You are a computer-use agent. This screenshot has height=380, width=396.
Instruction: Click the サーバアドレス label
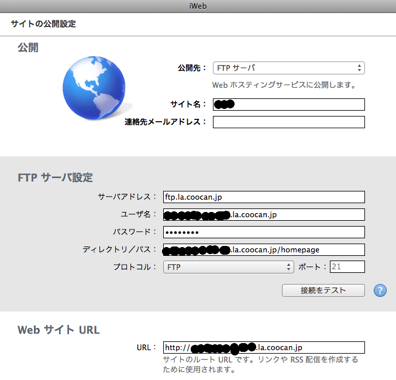click(x=127, y=197)
